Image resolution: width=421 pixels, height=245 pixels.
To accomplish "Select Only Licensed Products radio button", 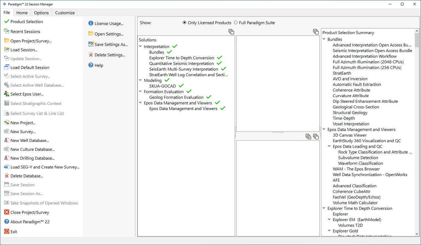I will pyautogui.click(x=185, y=23).
